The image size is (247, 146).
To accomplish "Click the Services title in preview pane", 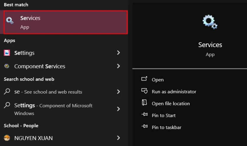I will pyautogui.click(x=210, y=45).
